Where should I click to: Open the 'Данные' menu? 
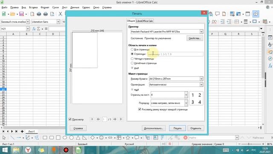click(75, 7)
